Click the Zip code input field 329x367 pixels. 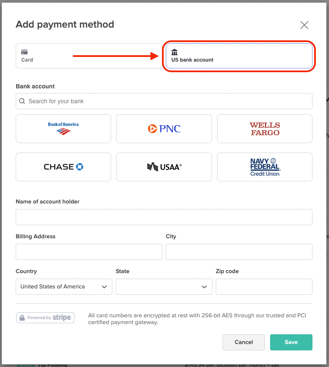coord(264,287)
